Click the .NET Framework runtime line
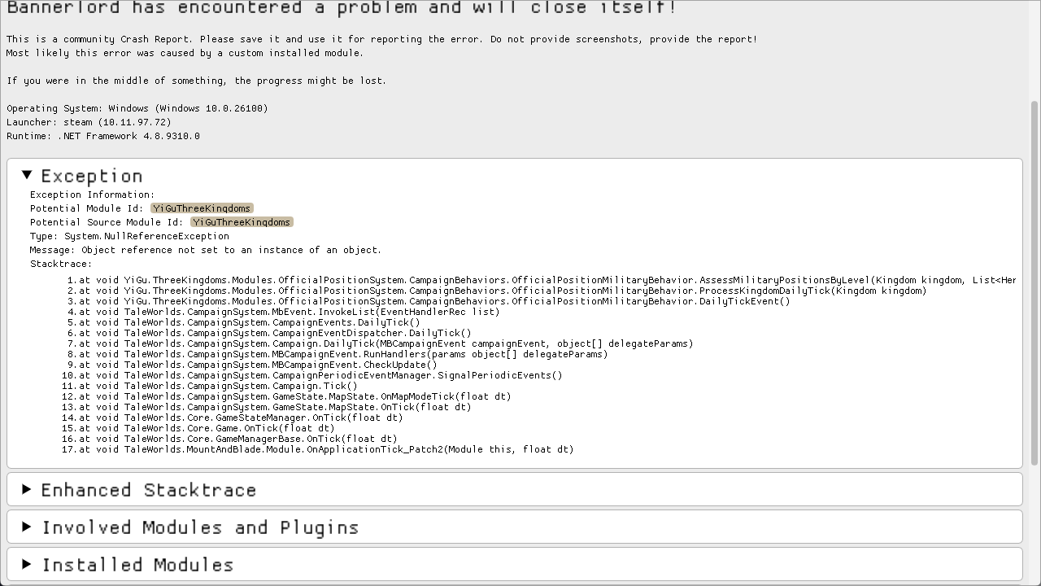The height and width of the screenshot is (586, 1041). (103, 136)
